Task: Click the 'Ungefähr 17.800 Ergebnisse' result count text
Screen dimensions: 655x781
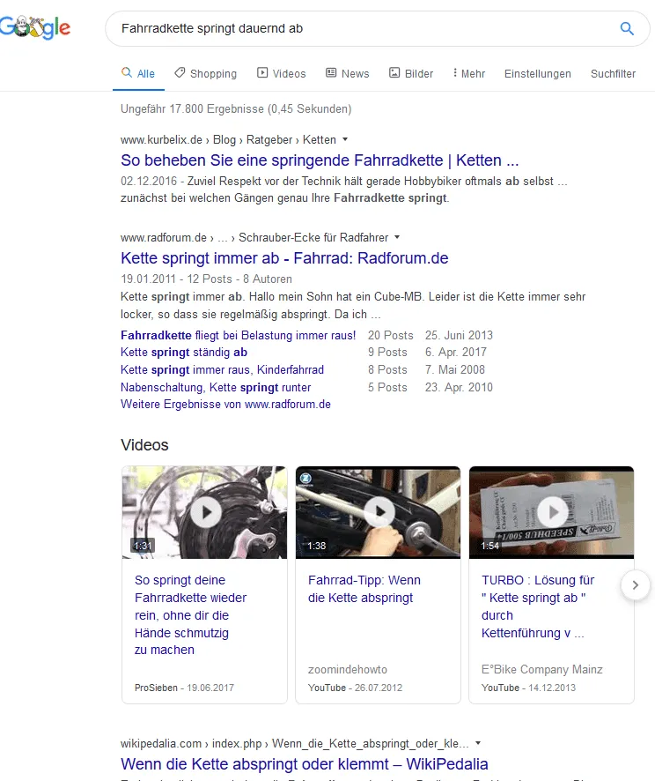Action: (236, 108)
